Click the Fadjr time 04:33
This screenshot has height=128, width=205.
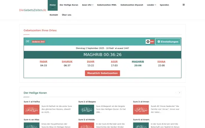click(x=43, y=66)
